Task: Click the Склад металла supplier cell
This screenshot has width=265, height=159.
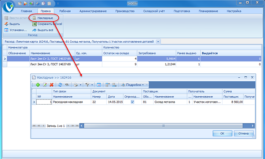Action: tap(170, 102)
